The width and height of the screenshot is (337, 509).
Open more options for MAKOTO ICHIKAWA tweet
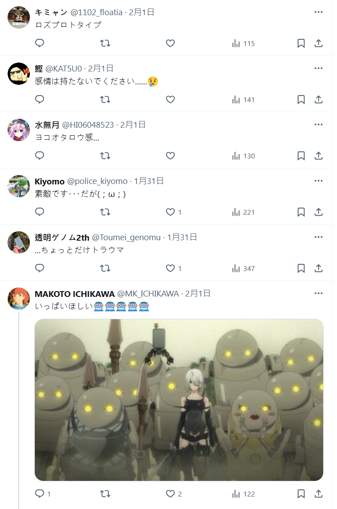(x=319, y=293)
